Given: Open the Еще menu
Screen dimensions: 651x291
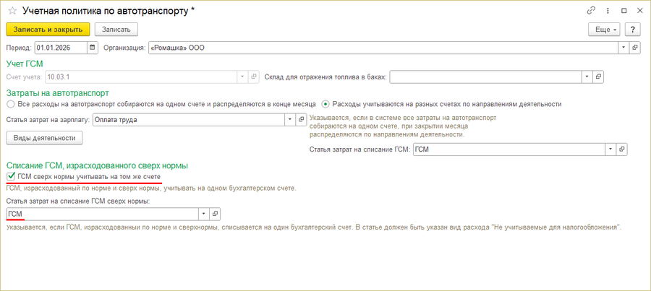Looking at the screenshot, I should (x=604, y=30).
